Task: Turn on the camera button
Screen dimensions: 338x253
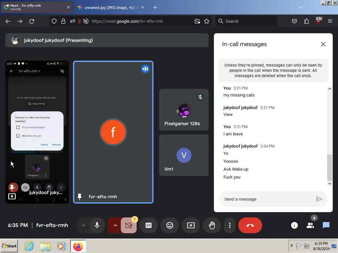Action: 129,225
